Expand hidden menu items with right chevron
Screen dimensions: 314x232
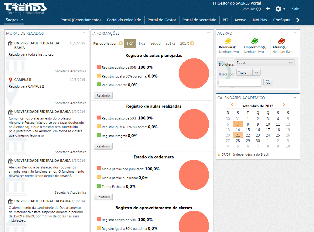[x=299, y=19]
